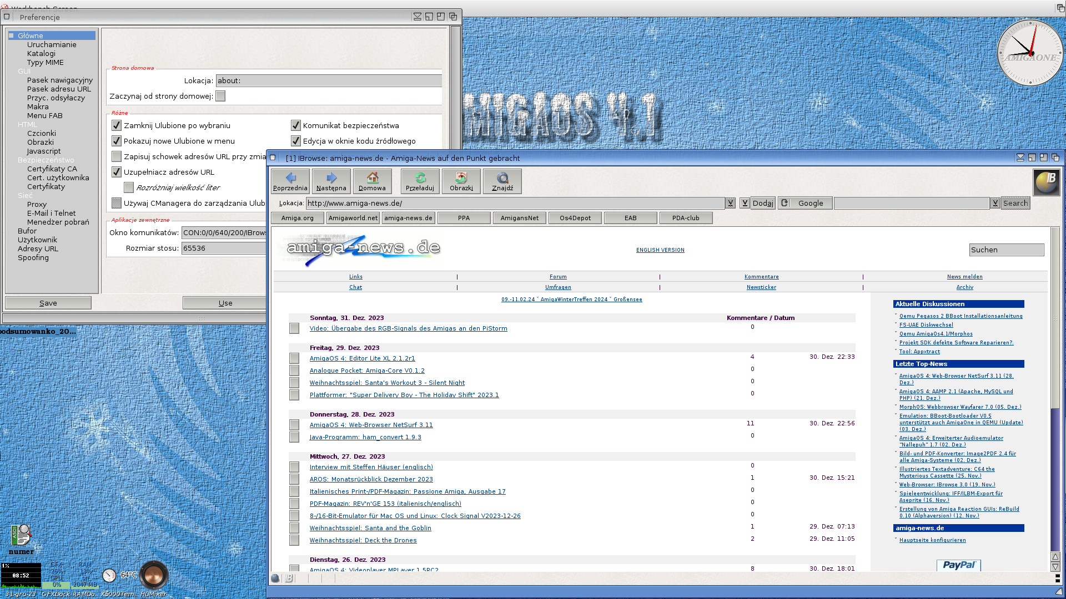Click Save in Preferencje window
This screenshot has height=599, width=1066.
point(48,303)
